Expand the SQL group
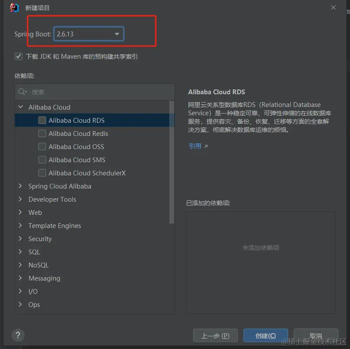This screenshot has height=349, width=350. (20, 252)
